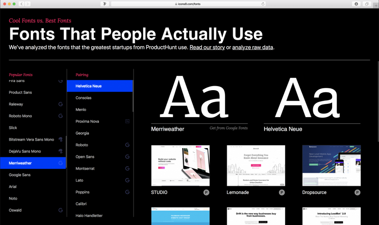Go back with the browser back arrow
The height and width of the screenshot is (225, 379).
[x=22, y=4]
